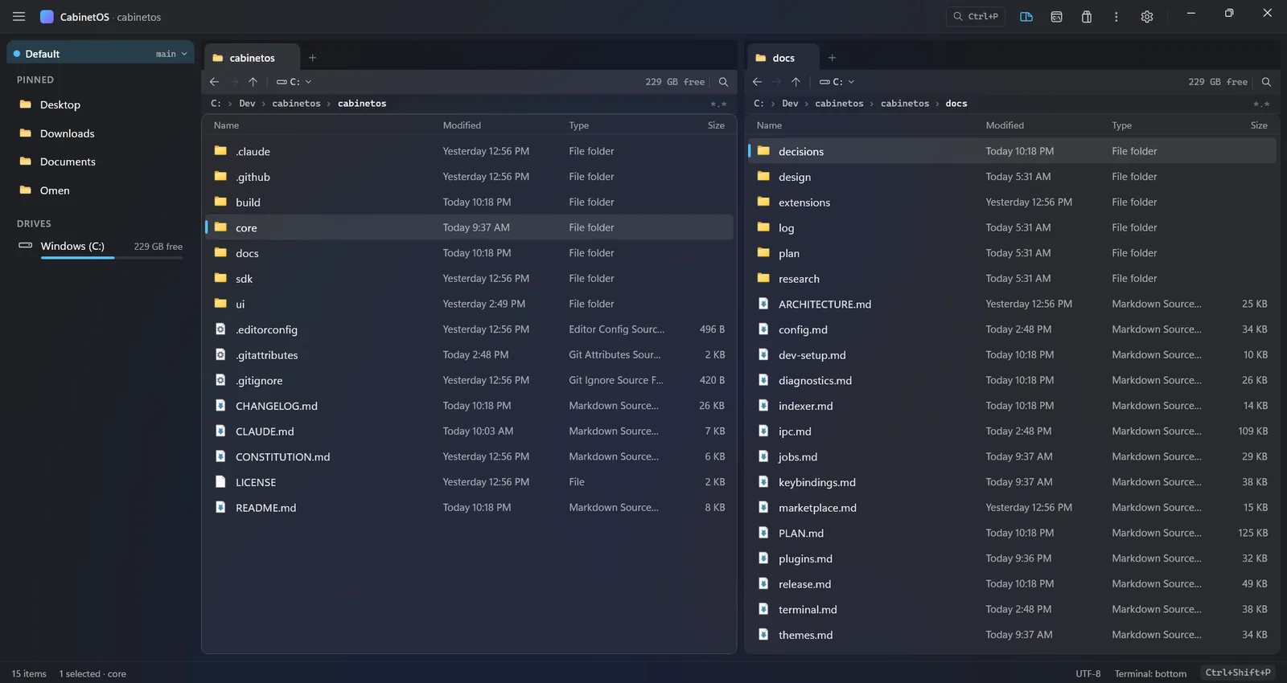Search within the docs pane

click(x=1266, y=82)
